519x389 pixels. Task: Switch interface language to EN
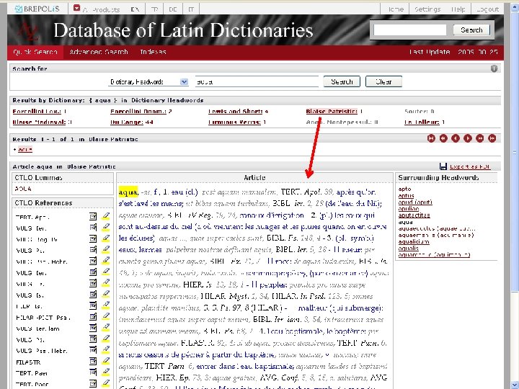tap(135, 9)
